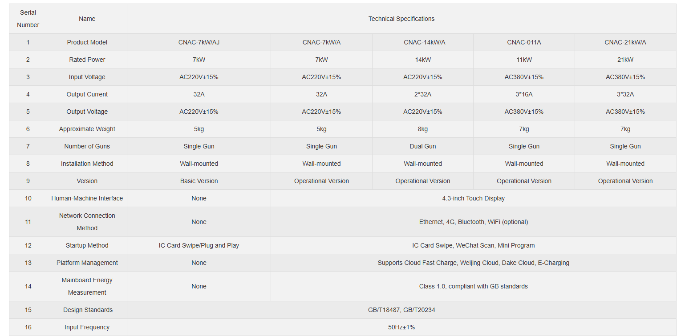Select the CNAC-21kW/A model cell

pos(625,42)
